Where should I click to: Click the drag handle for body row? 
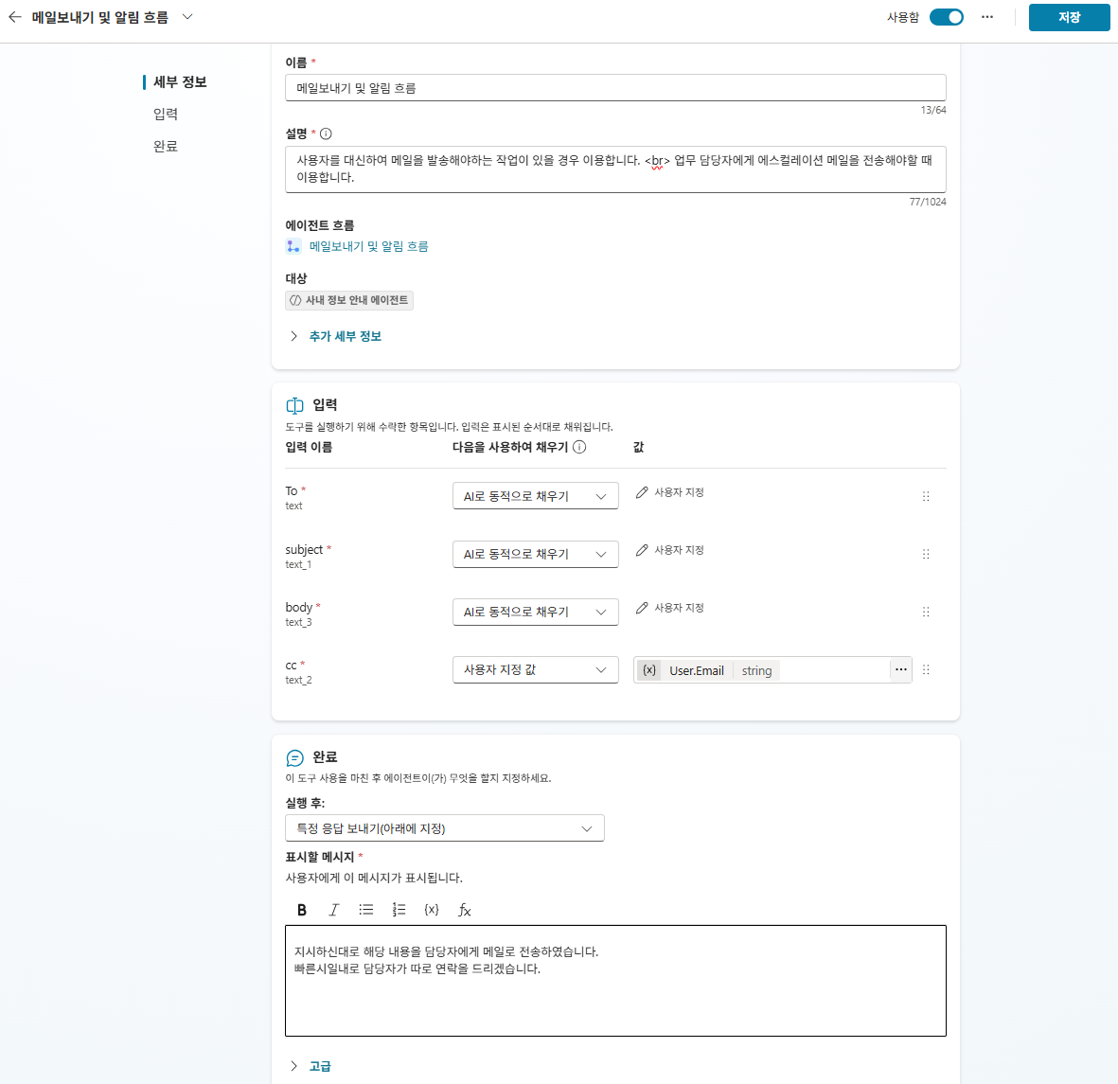(926, 612)
